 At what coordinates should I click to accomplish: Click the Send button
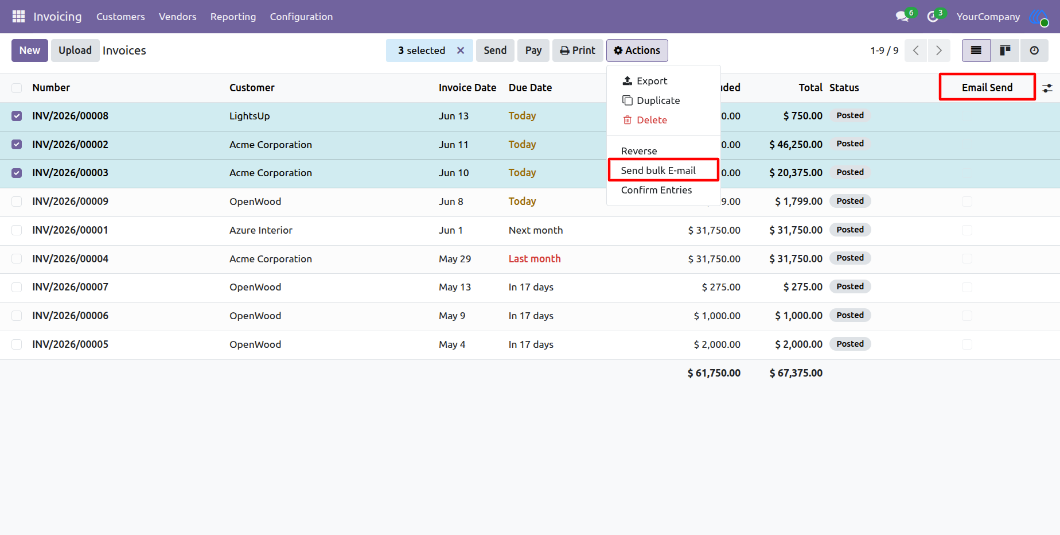pyautogui.click(x=495, y=51)
